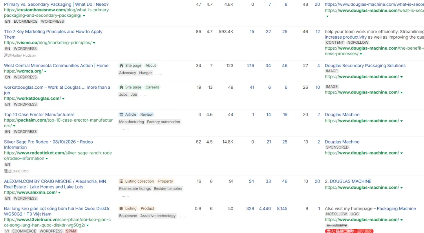Viewport: 424px width, 233px height.
Task: Click the SPAM label on t3vietnam row
Action: pos(71,231)
